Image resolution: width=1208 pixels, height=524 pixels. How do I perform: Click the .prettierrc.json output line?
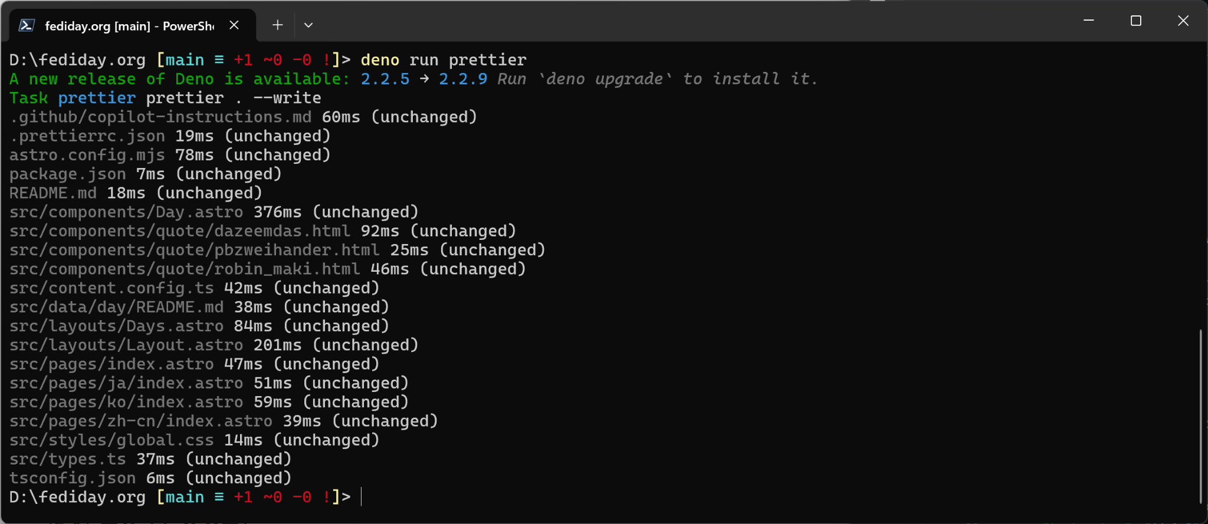pyautogui.click(x=87, y=136)
